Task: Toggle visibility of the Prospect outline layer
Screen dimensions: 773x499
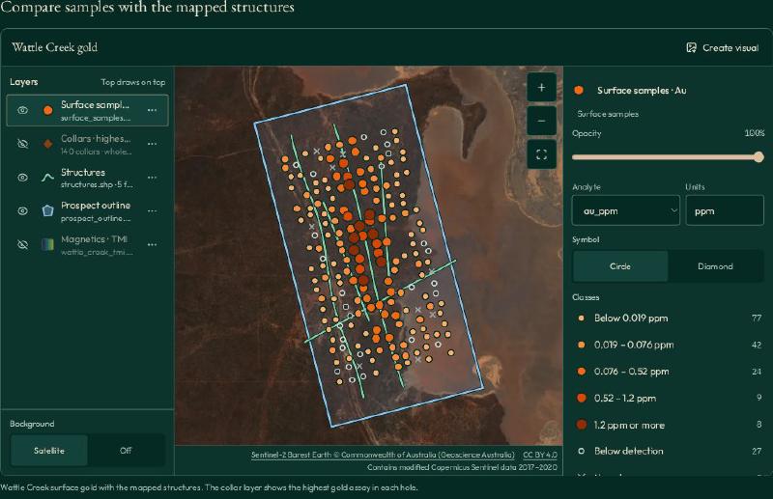Action: tap(22, 210)
